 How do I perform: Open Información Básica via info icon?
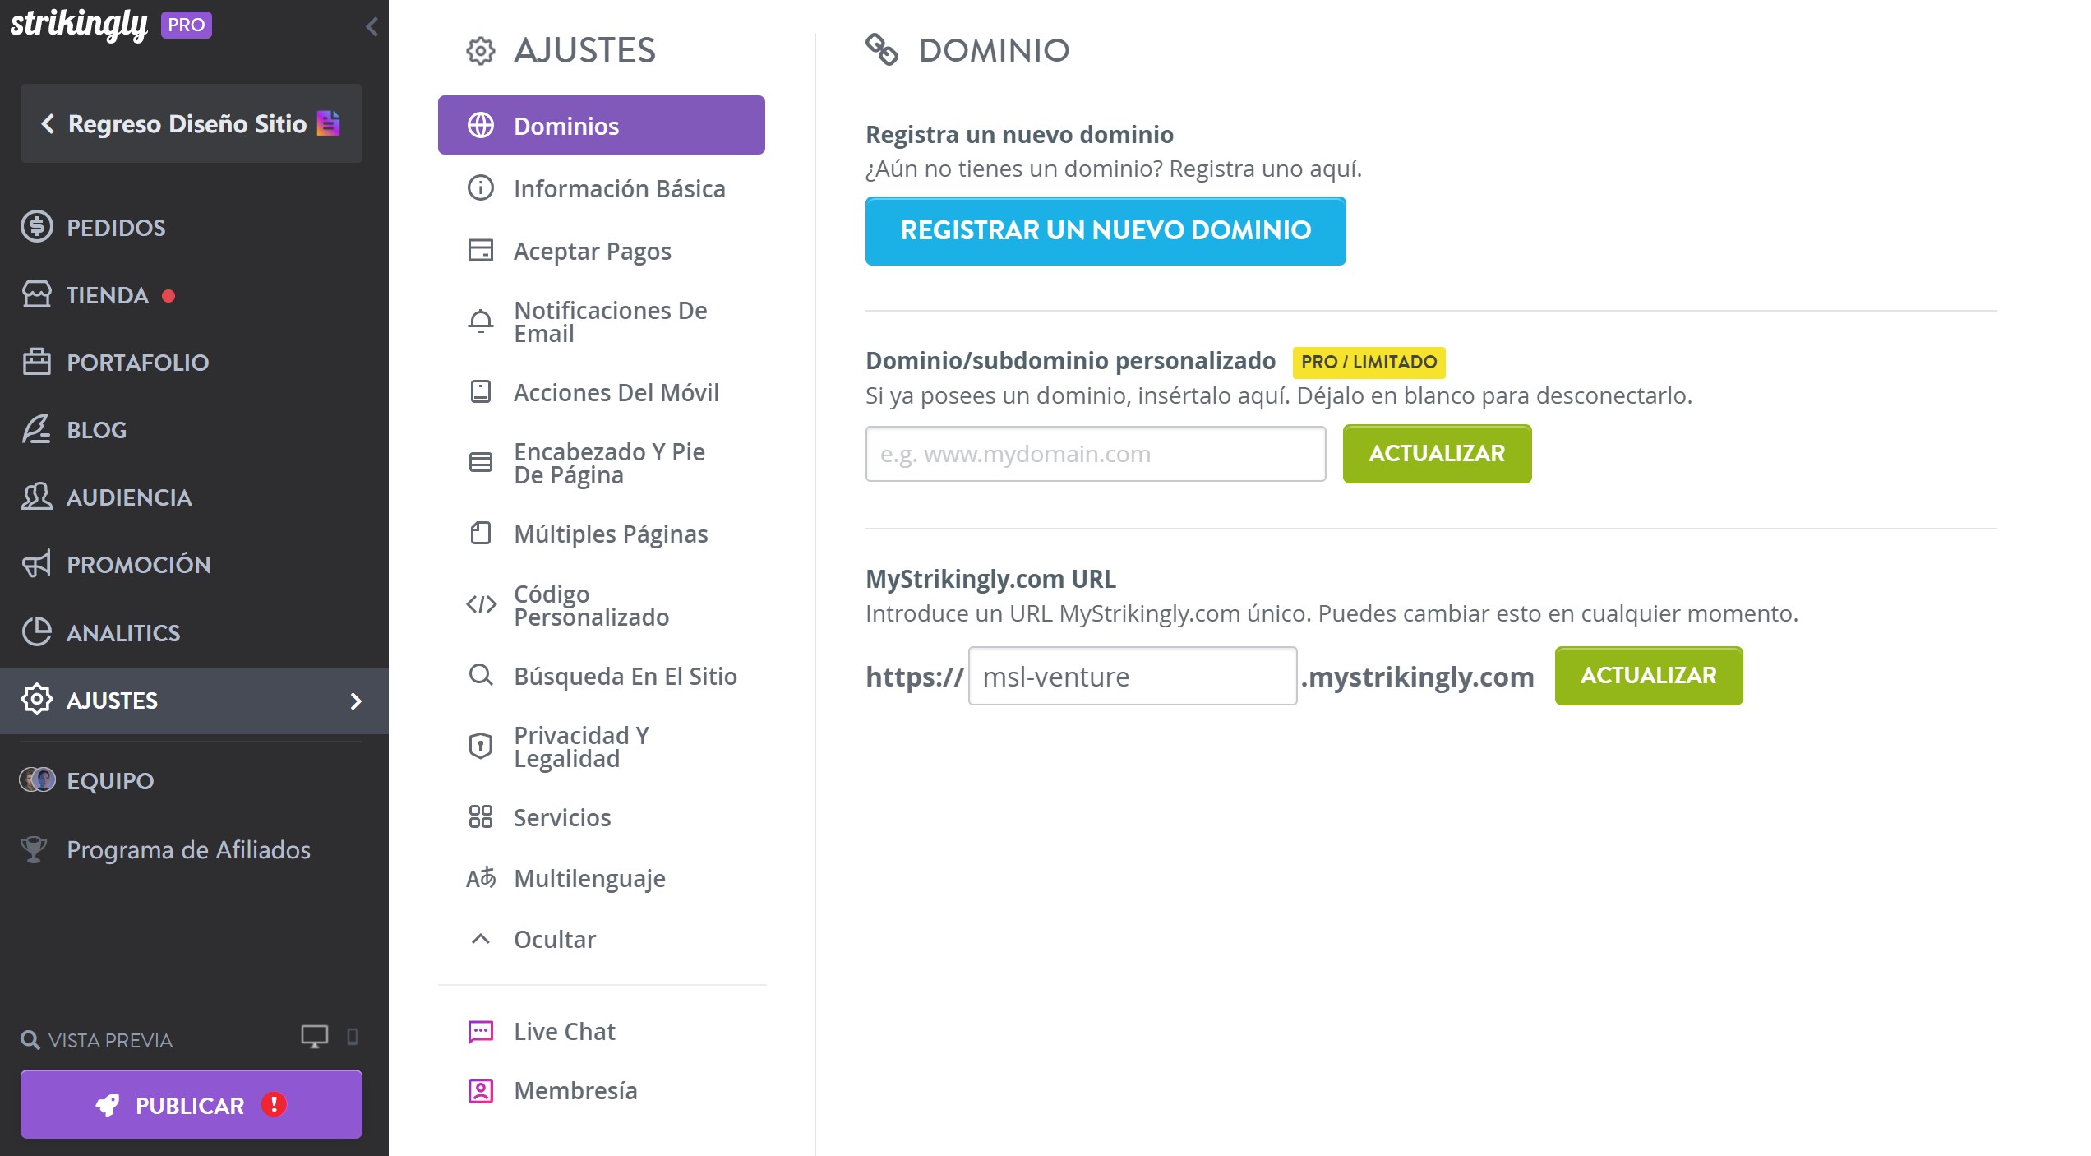481,188
